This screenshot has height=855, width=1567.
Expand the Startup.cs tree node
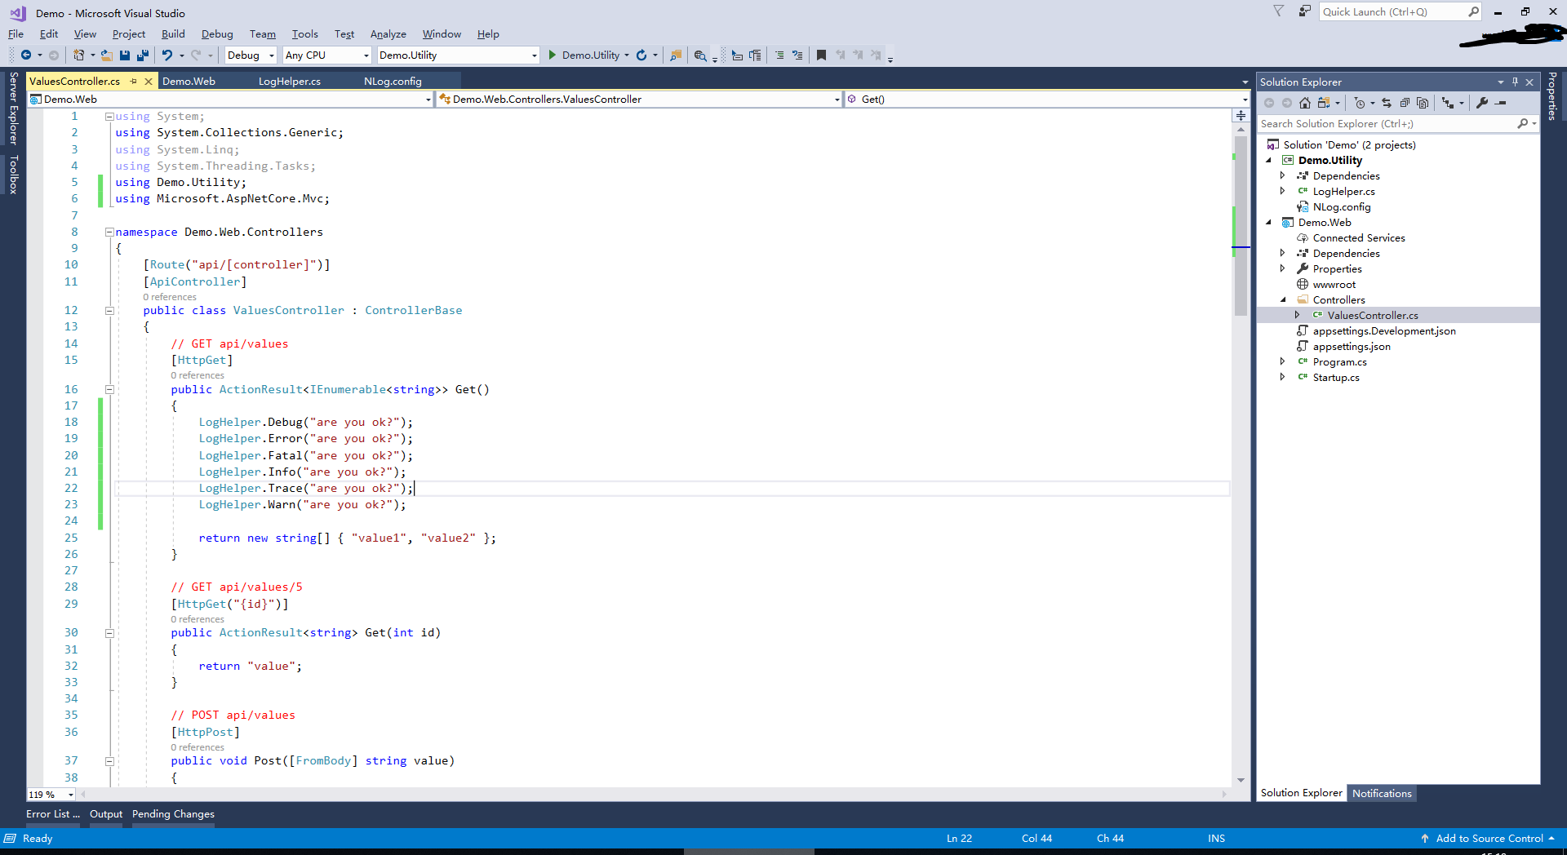pyautogui.click(x=1282, y=378)
